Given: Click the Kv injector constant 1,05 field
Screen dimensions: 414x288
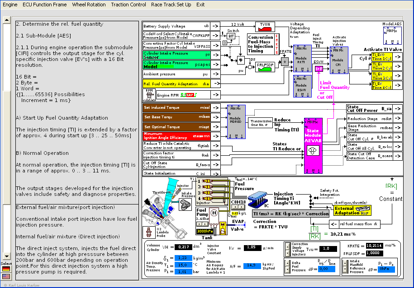Looking at the screenshot, I should 252,247.
